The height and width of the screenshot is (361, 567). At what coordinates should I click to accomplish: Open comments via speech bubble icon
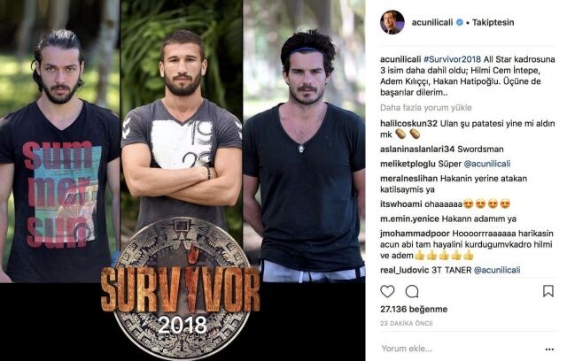[412, 291]
